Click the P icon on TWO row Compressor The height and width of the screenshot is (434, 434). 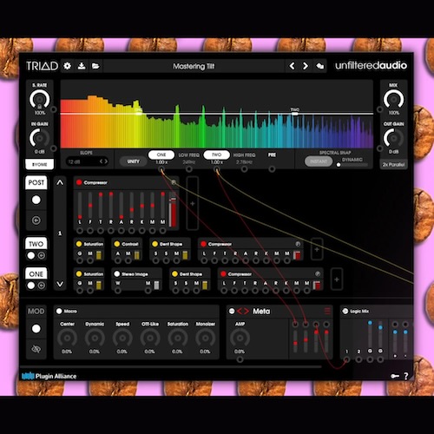pos(298,244)
